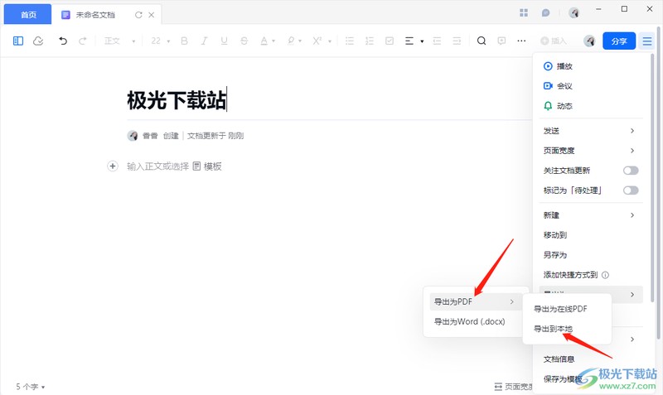Click the collaborator avatar next to 分享

point(589,41)
